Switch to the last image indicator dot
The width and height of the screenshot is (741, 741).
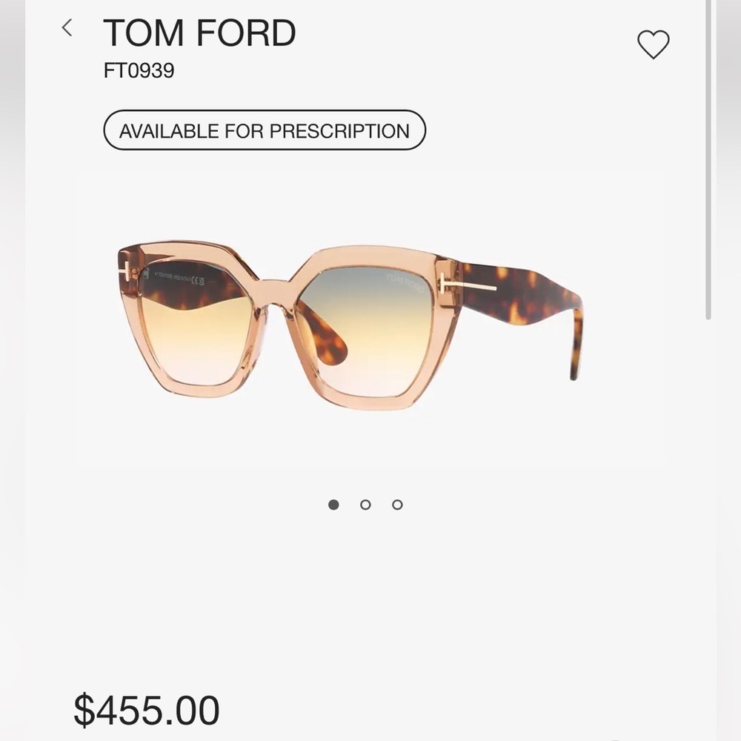(397, 504)
